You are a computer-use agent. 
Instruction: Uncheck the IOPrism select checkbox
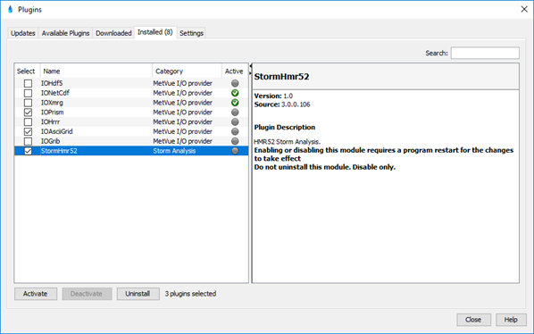click(x=28, y=113)
